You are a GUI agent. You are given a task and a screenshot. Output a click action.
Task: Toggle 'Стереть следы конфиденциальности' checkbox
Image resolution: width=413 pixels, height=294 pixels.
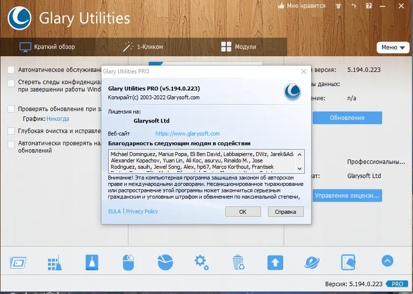coord(11,83)
